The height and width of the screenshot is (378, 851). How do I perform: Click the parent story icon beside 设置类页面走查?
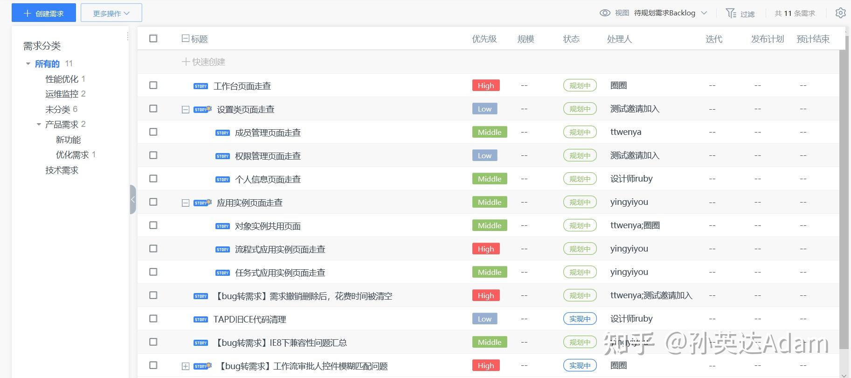202,109
